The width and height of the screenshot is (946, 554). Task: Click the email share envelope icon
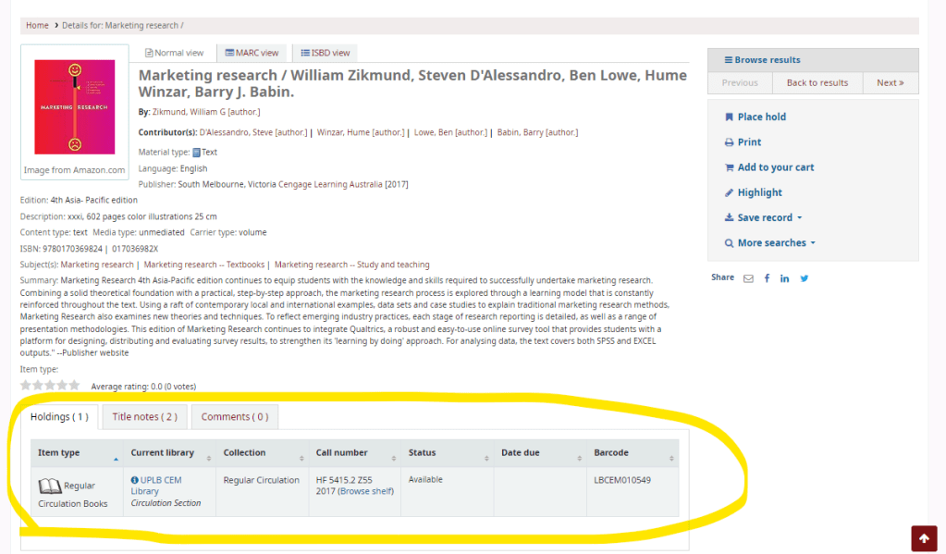(748, 278)
